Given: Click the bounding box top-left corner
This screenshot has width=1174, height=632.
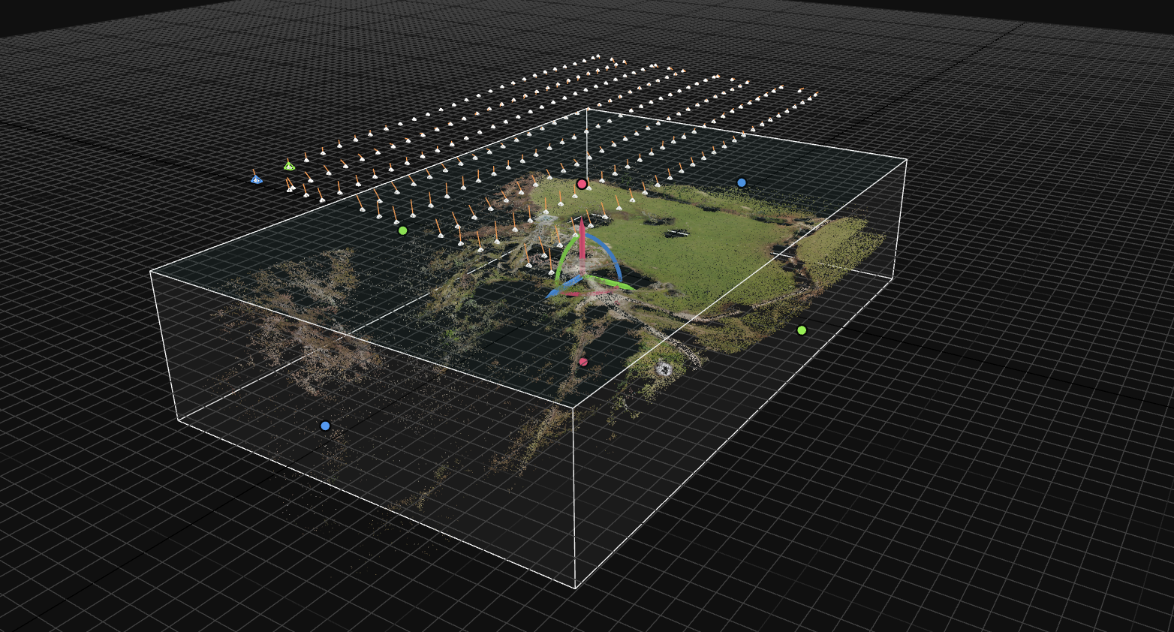Looking at the screenshot, I should pos(151,271).
